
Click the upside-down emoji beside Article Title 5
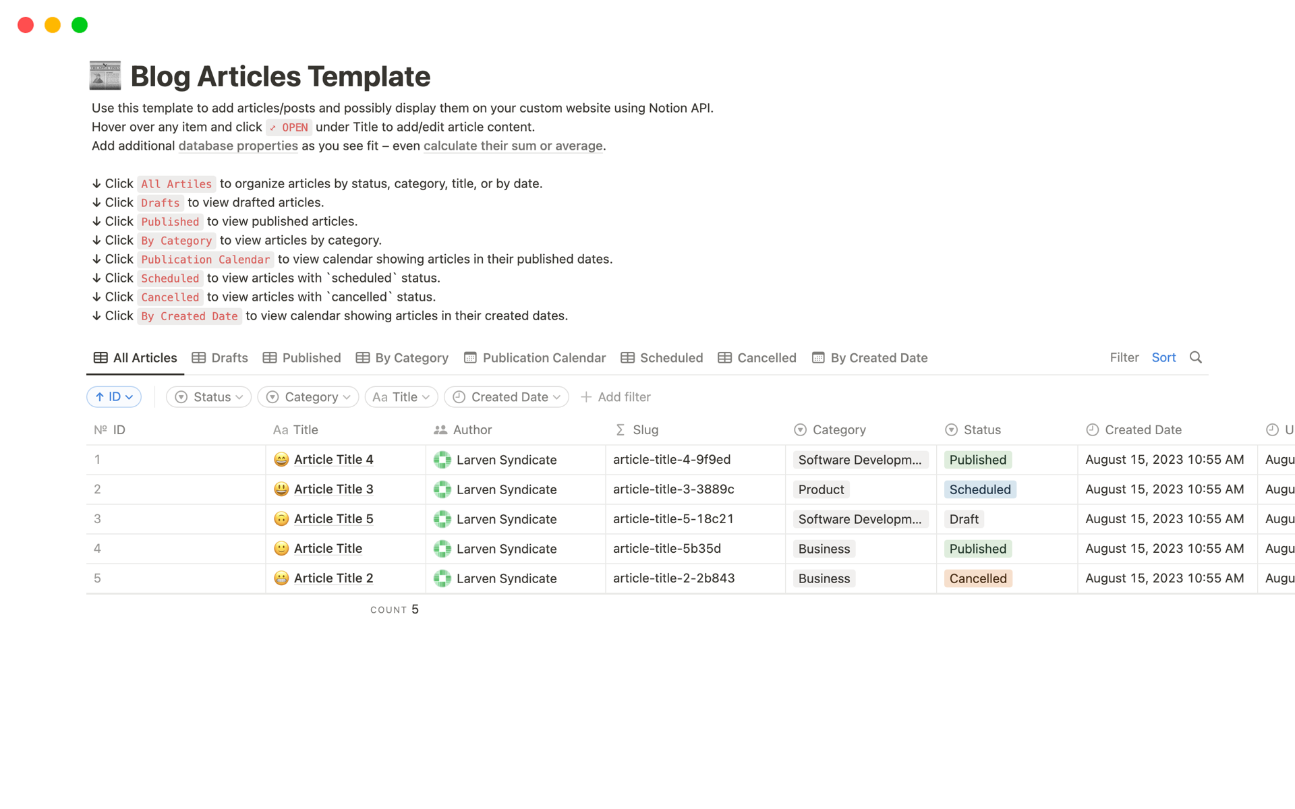click(x=281, y=519)
